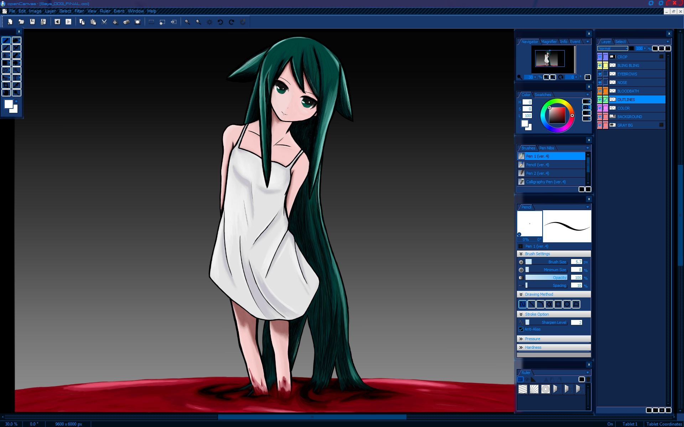684x427 pixels.
Task: Select the Bucket fill tool in toolbox
Action: 16,63
